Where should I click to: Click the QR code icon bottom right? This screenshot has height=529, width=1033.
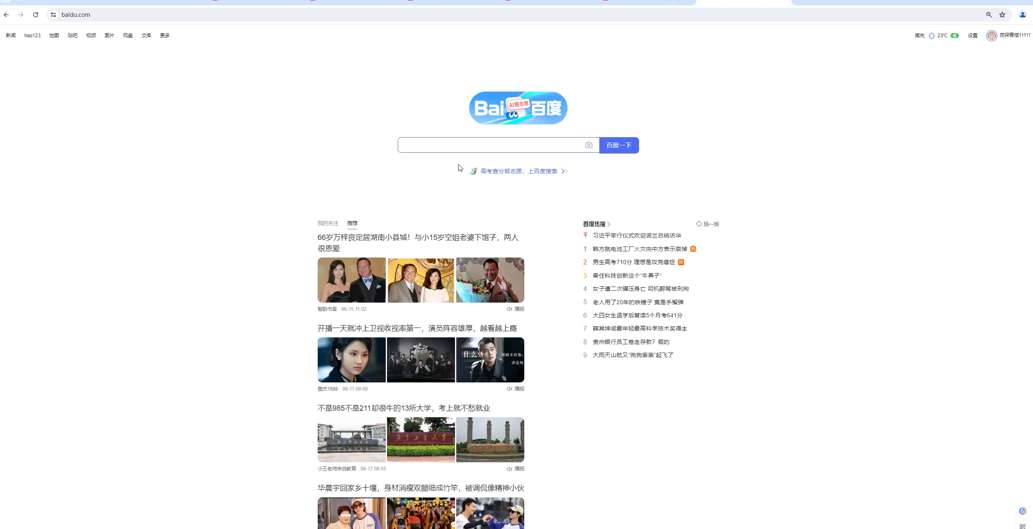point(1022,527)
